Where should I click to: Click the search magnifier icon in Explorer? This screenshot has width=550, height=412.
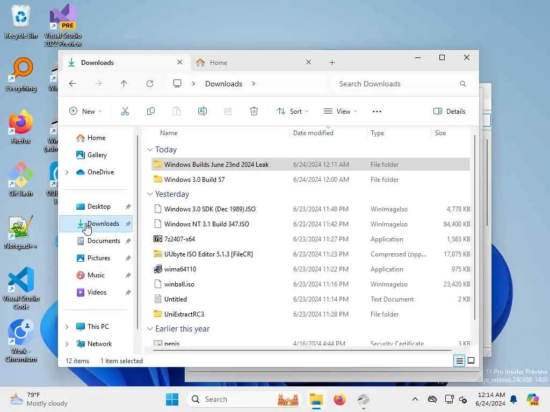pyautogui.click(x=462, y=84)
